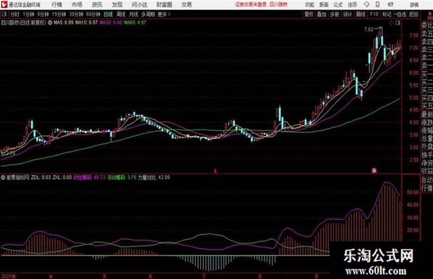
Task: Click the diamond icon at chart top-right
Action: pyautogui.click(x=391, y=23)
